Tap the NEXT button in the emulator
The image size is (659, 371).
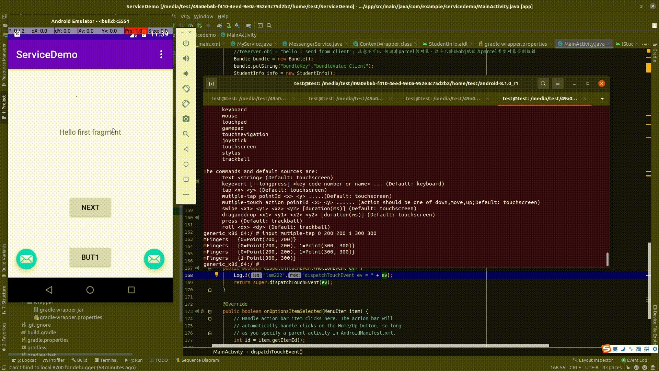[x=90, y=207]
